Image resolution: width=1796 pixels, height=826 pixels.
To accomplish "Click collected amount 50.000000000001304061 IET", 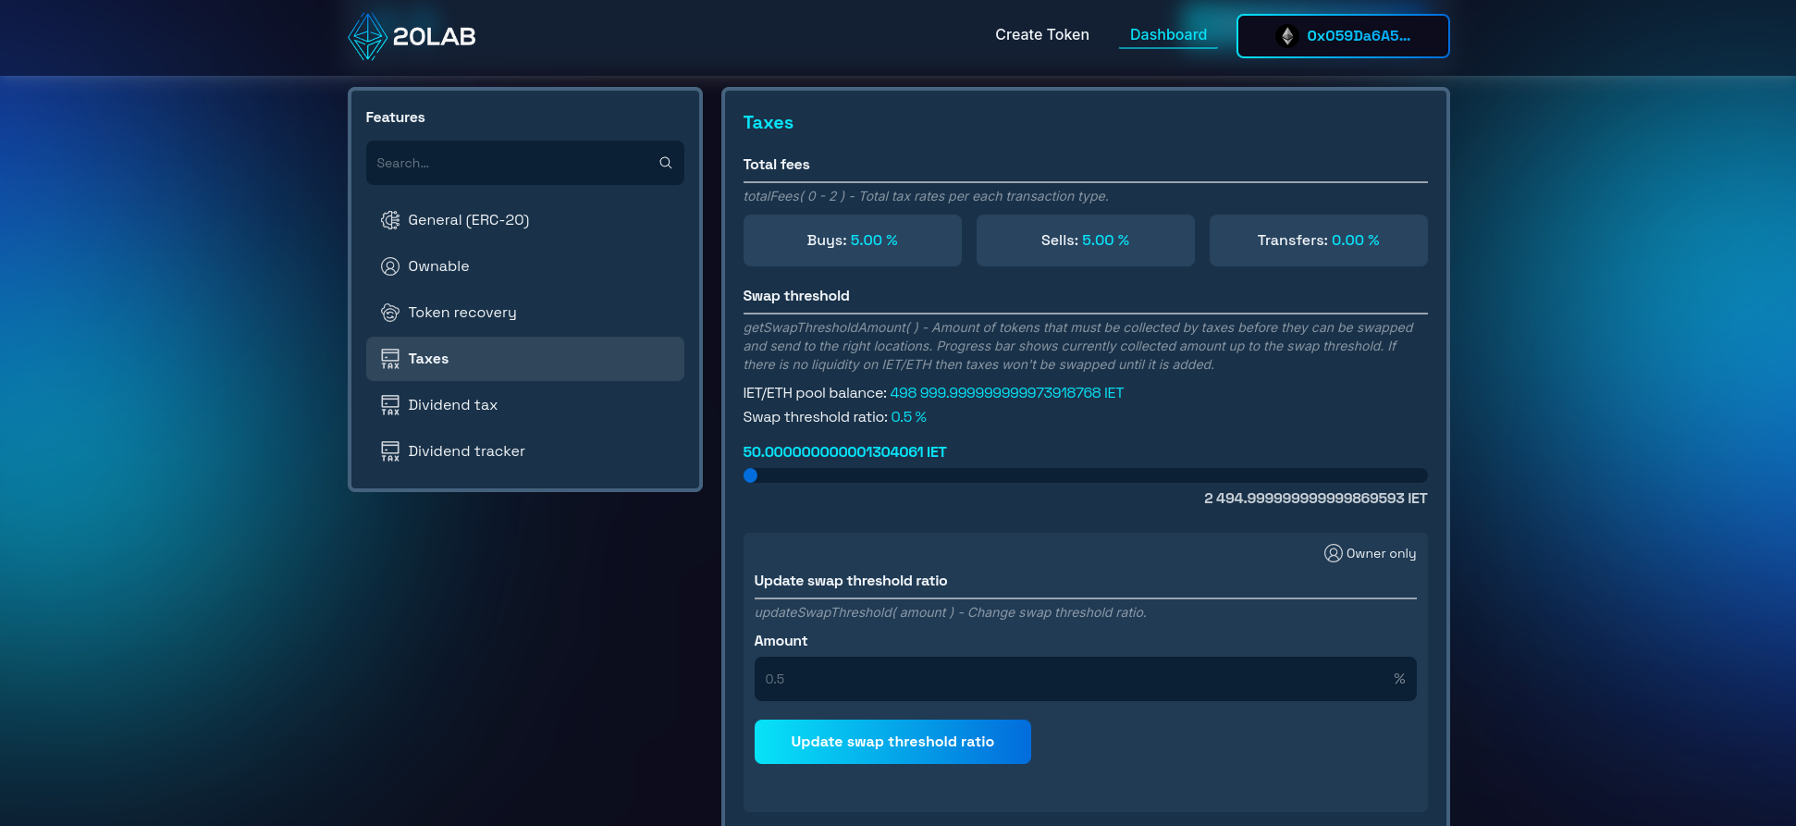I will click(x=844, y=452).
